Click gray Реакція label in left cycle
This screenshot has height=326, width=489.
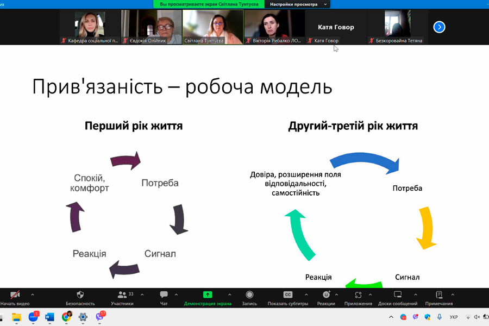coord(90,254)
